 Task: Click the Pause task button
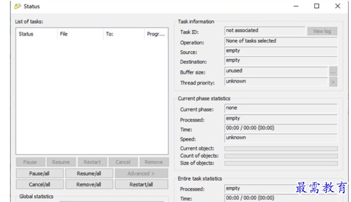[30, 162]
